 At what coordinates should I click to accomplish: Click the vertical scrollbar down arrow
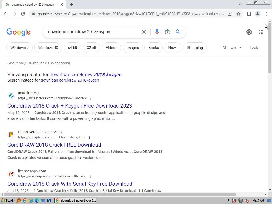[x=270, y=190]
